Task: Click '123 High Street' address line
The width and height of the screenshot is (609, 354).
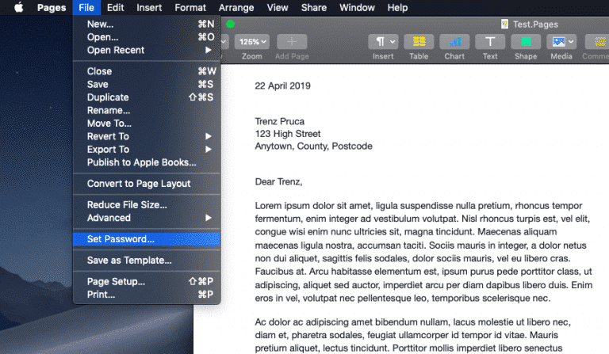Action: 288,134
